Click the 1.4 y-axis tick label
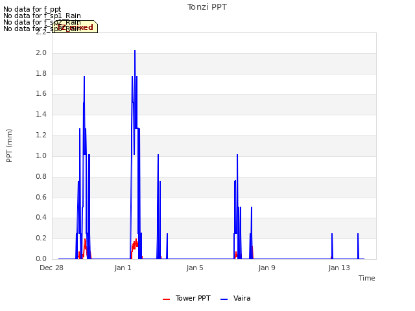 tap(41, 114)
